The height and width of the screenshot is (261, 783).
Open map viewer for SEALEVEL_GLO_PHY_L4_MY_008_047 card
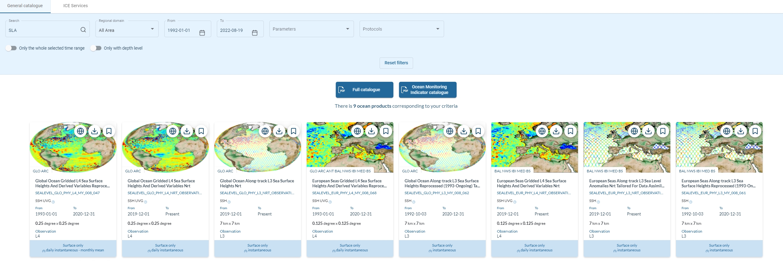coord(80,131)
